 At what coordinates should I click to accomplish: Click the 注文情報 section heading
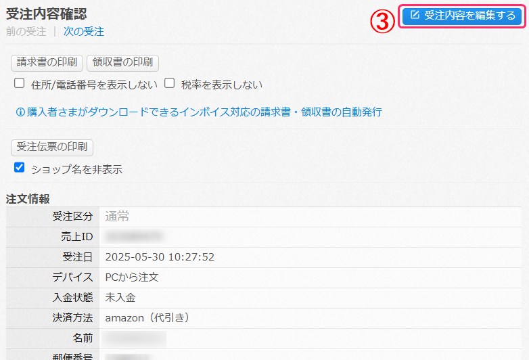pos(28,199)
